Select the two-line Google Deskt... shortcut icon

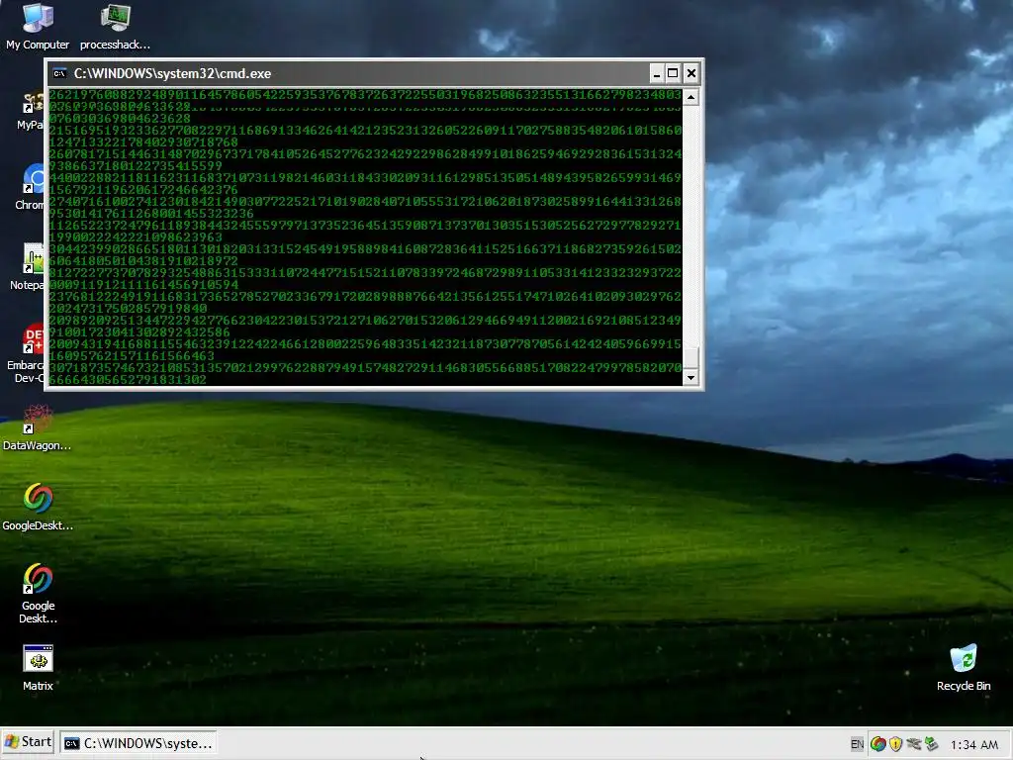[x=38, y=594]
